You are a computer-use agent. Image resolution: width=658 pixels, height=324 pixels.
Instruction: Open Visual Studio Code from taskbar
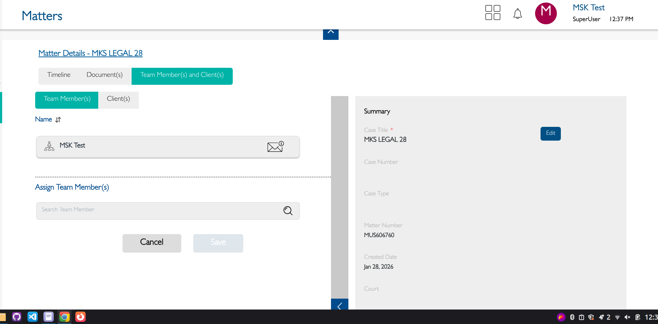point(33,317)
